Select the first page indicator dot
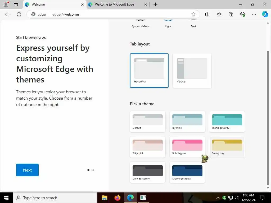The height and width of the screenshot is (203, 271). coord(88,170)
